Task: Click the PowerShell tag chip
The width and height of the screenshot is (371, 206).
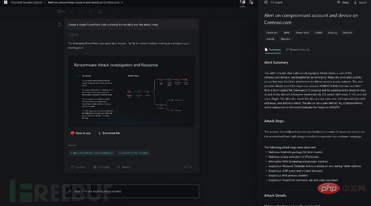Action: 302,33
